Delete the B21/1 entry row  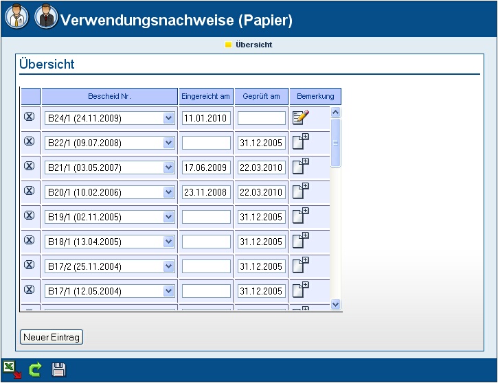click(30, 166)
